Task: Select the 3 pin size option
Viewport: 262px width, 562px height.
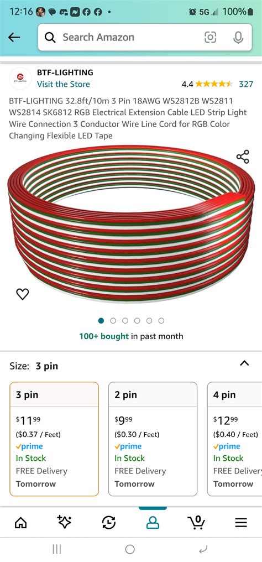Action: (x=54, y=439)
